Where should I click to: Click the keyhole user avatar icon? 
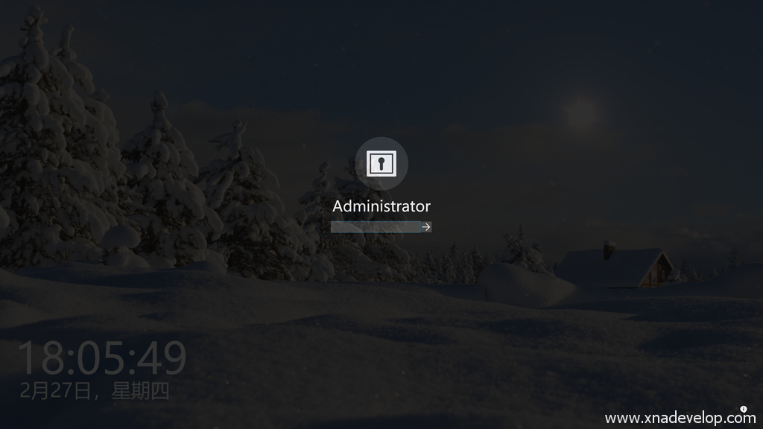point(381,163)
